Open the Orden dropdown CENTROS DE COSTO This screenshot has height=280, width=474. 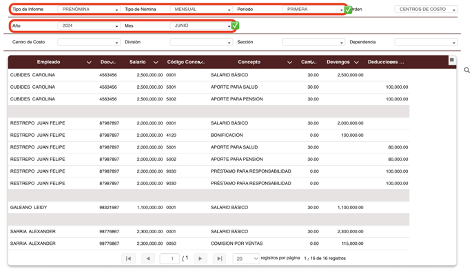(x=426, y=10)
